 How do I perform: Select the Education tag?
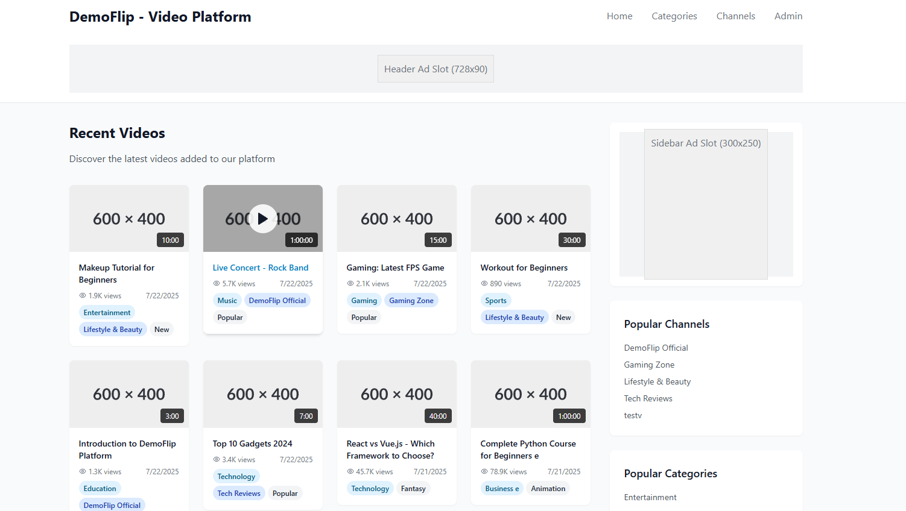(x=100, y=489)
